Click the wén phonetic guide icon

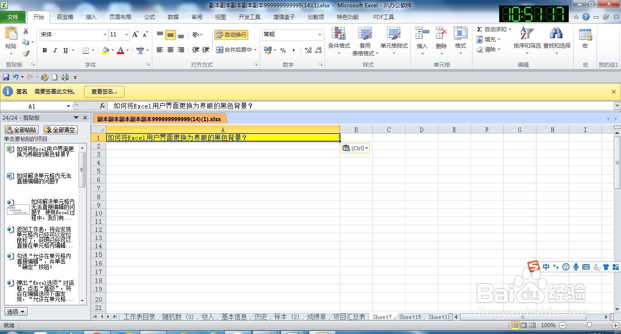pos(140,50)
